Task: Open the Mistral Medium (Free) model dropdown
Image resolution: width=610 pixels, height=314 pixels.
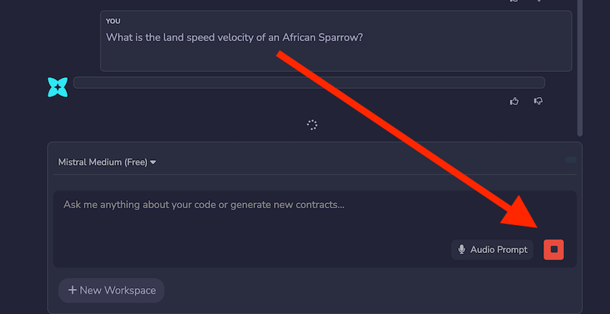Action: click(x=107, y=162)
